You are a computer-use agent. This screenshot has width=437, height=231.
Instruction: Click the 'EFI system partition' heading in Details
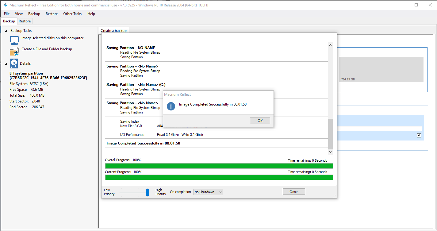pos(26,74)
